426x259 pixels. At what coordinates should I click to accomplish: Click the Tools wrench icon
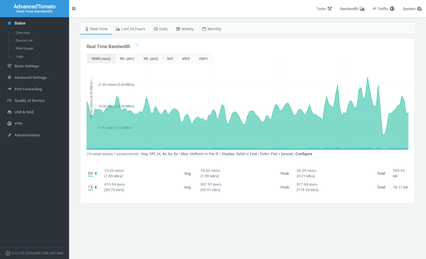click(330, 9)
